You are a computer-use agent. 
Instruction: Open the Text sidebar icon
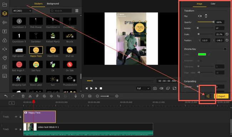click(x=5, y=31)
